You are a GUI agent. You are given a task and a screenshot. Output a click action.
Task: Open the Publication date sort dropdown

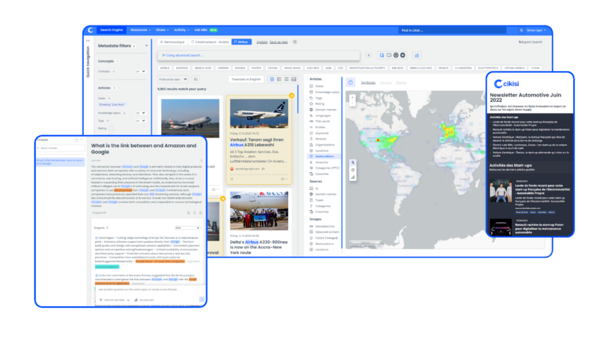(x=173, y=79)
